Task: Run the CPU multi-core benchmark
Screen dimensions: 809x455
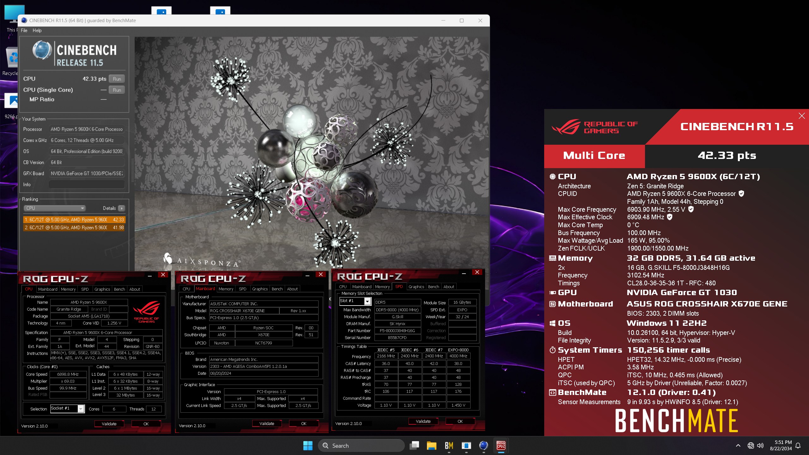Action: click(x=117, y=79)
